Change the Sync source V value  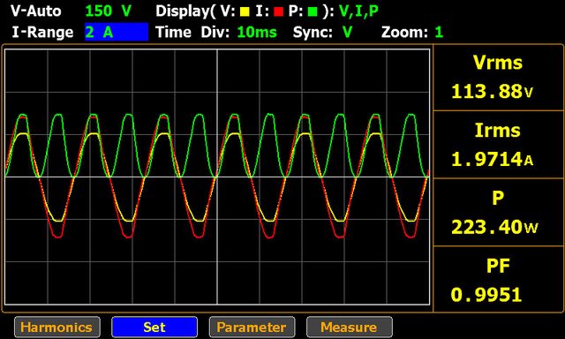[x=347, y=33]
